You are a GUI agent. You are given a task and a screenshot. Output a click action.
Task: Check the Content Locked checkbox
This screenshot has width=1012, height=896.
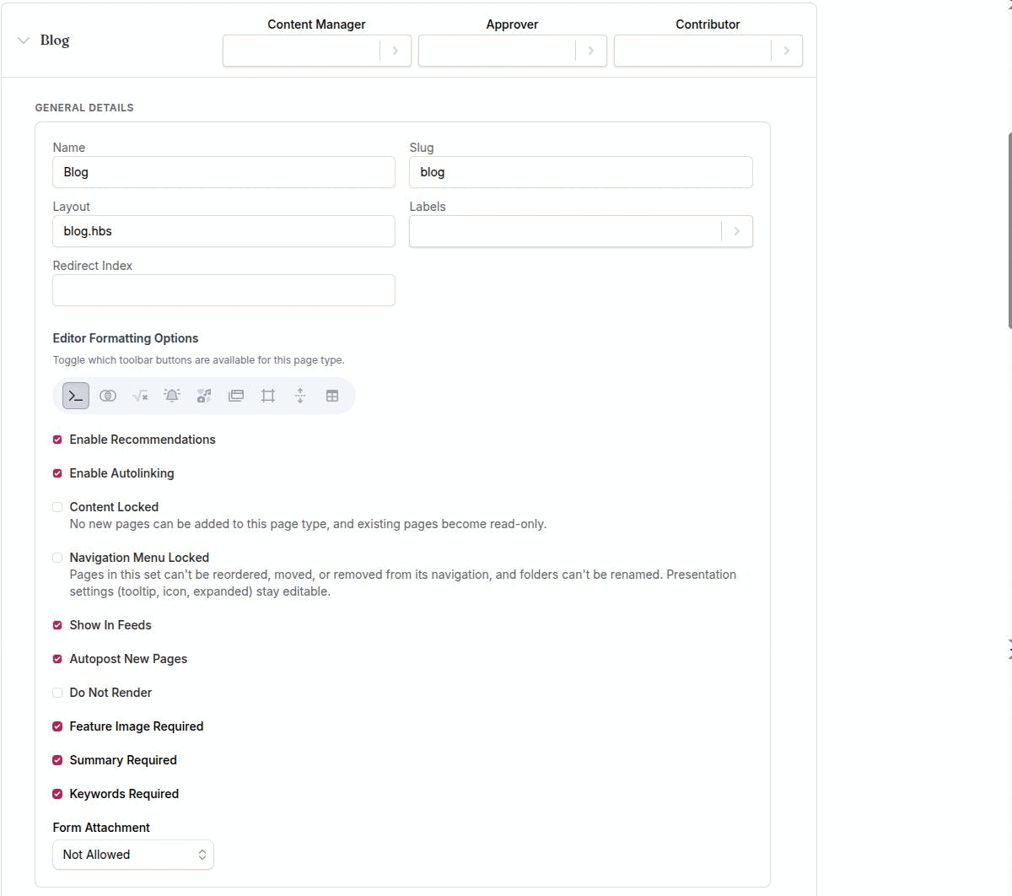click(x=57, y=507)
